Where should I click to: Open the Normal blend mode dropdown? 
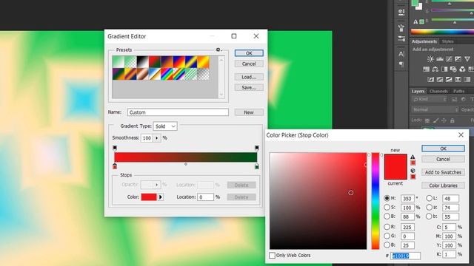(435, 110)
